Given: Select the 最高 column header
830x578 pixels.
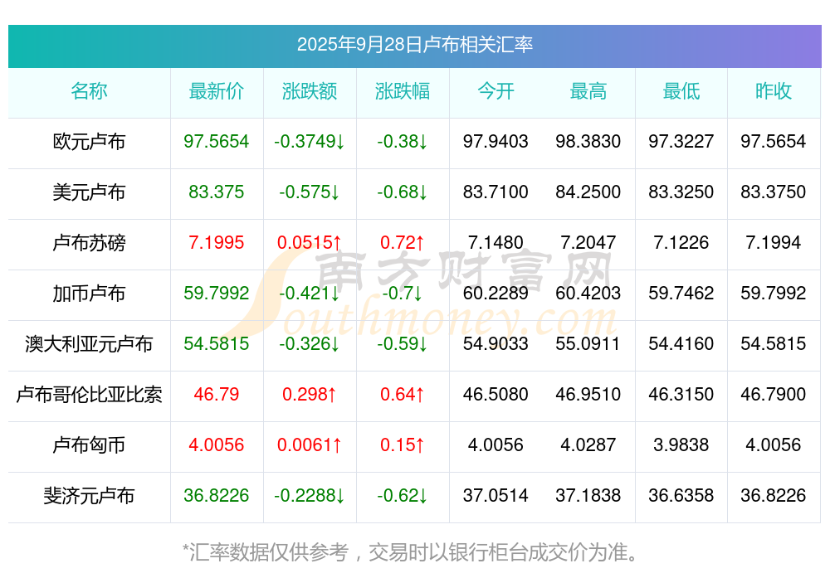Looking at the screenshot, I should pos(588,91).
